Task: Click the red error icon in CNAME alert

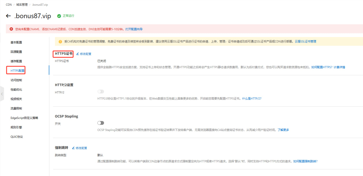Action: (11, 29)
